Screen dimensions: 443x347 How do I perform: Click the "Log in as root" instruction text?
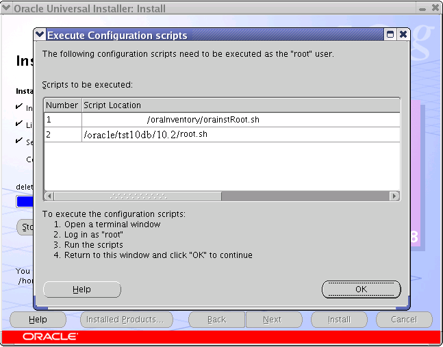94,235
